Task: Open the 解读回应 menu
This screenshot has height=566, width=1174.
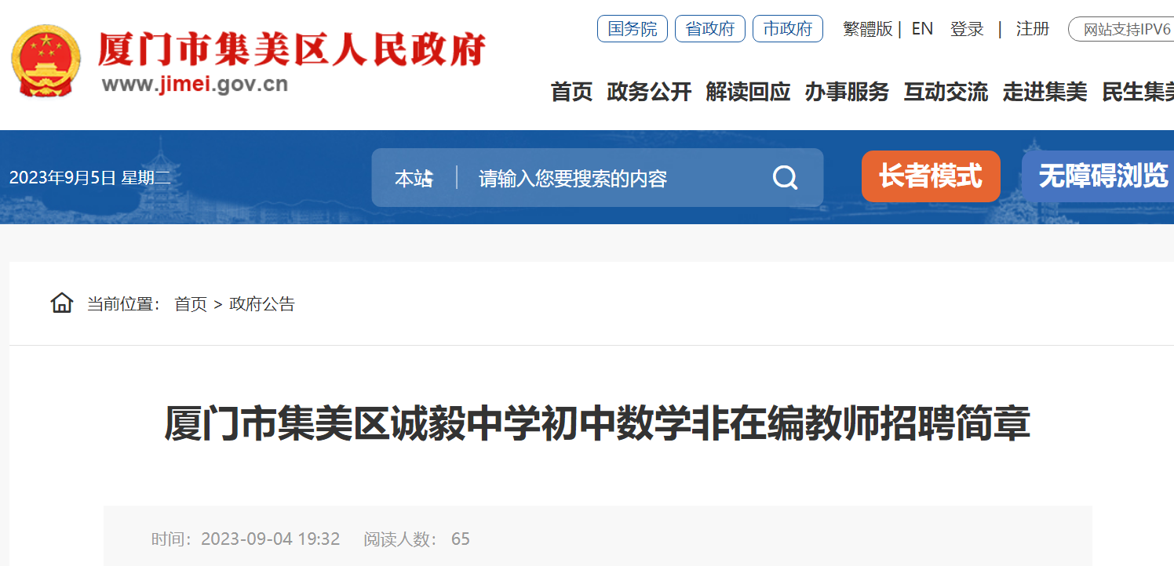Action: pos(748,92)
